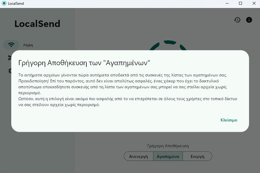260x173 pixels.
Task: Click the LocalSend app icon in the title bar
Action: point(4,3)
